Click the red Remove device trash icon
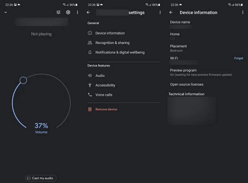Screen dimensions: 248x183 (x=90, y=109)
